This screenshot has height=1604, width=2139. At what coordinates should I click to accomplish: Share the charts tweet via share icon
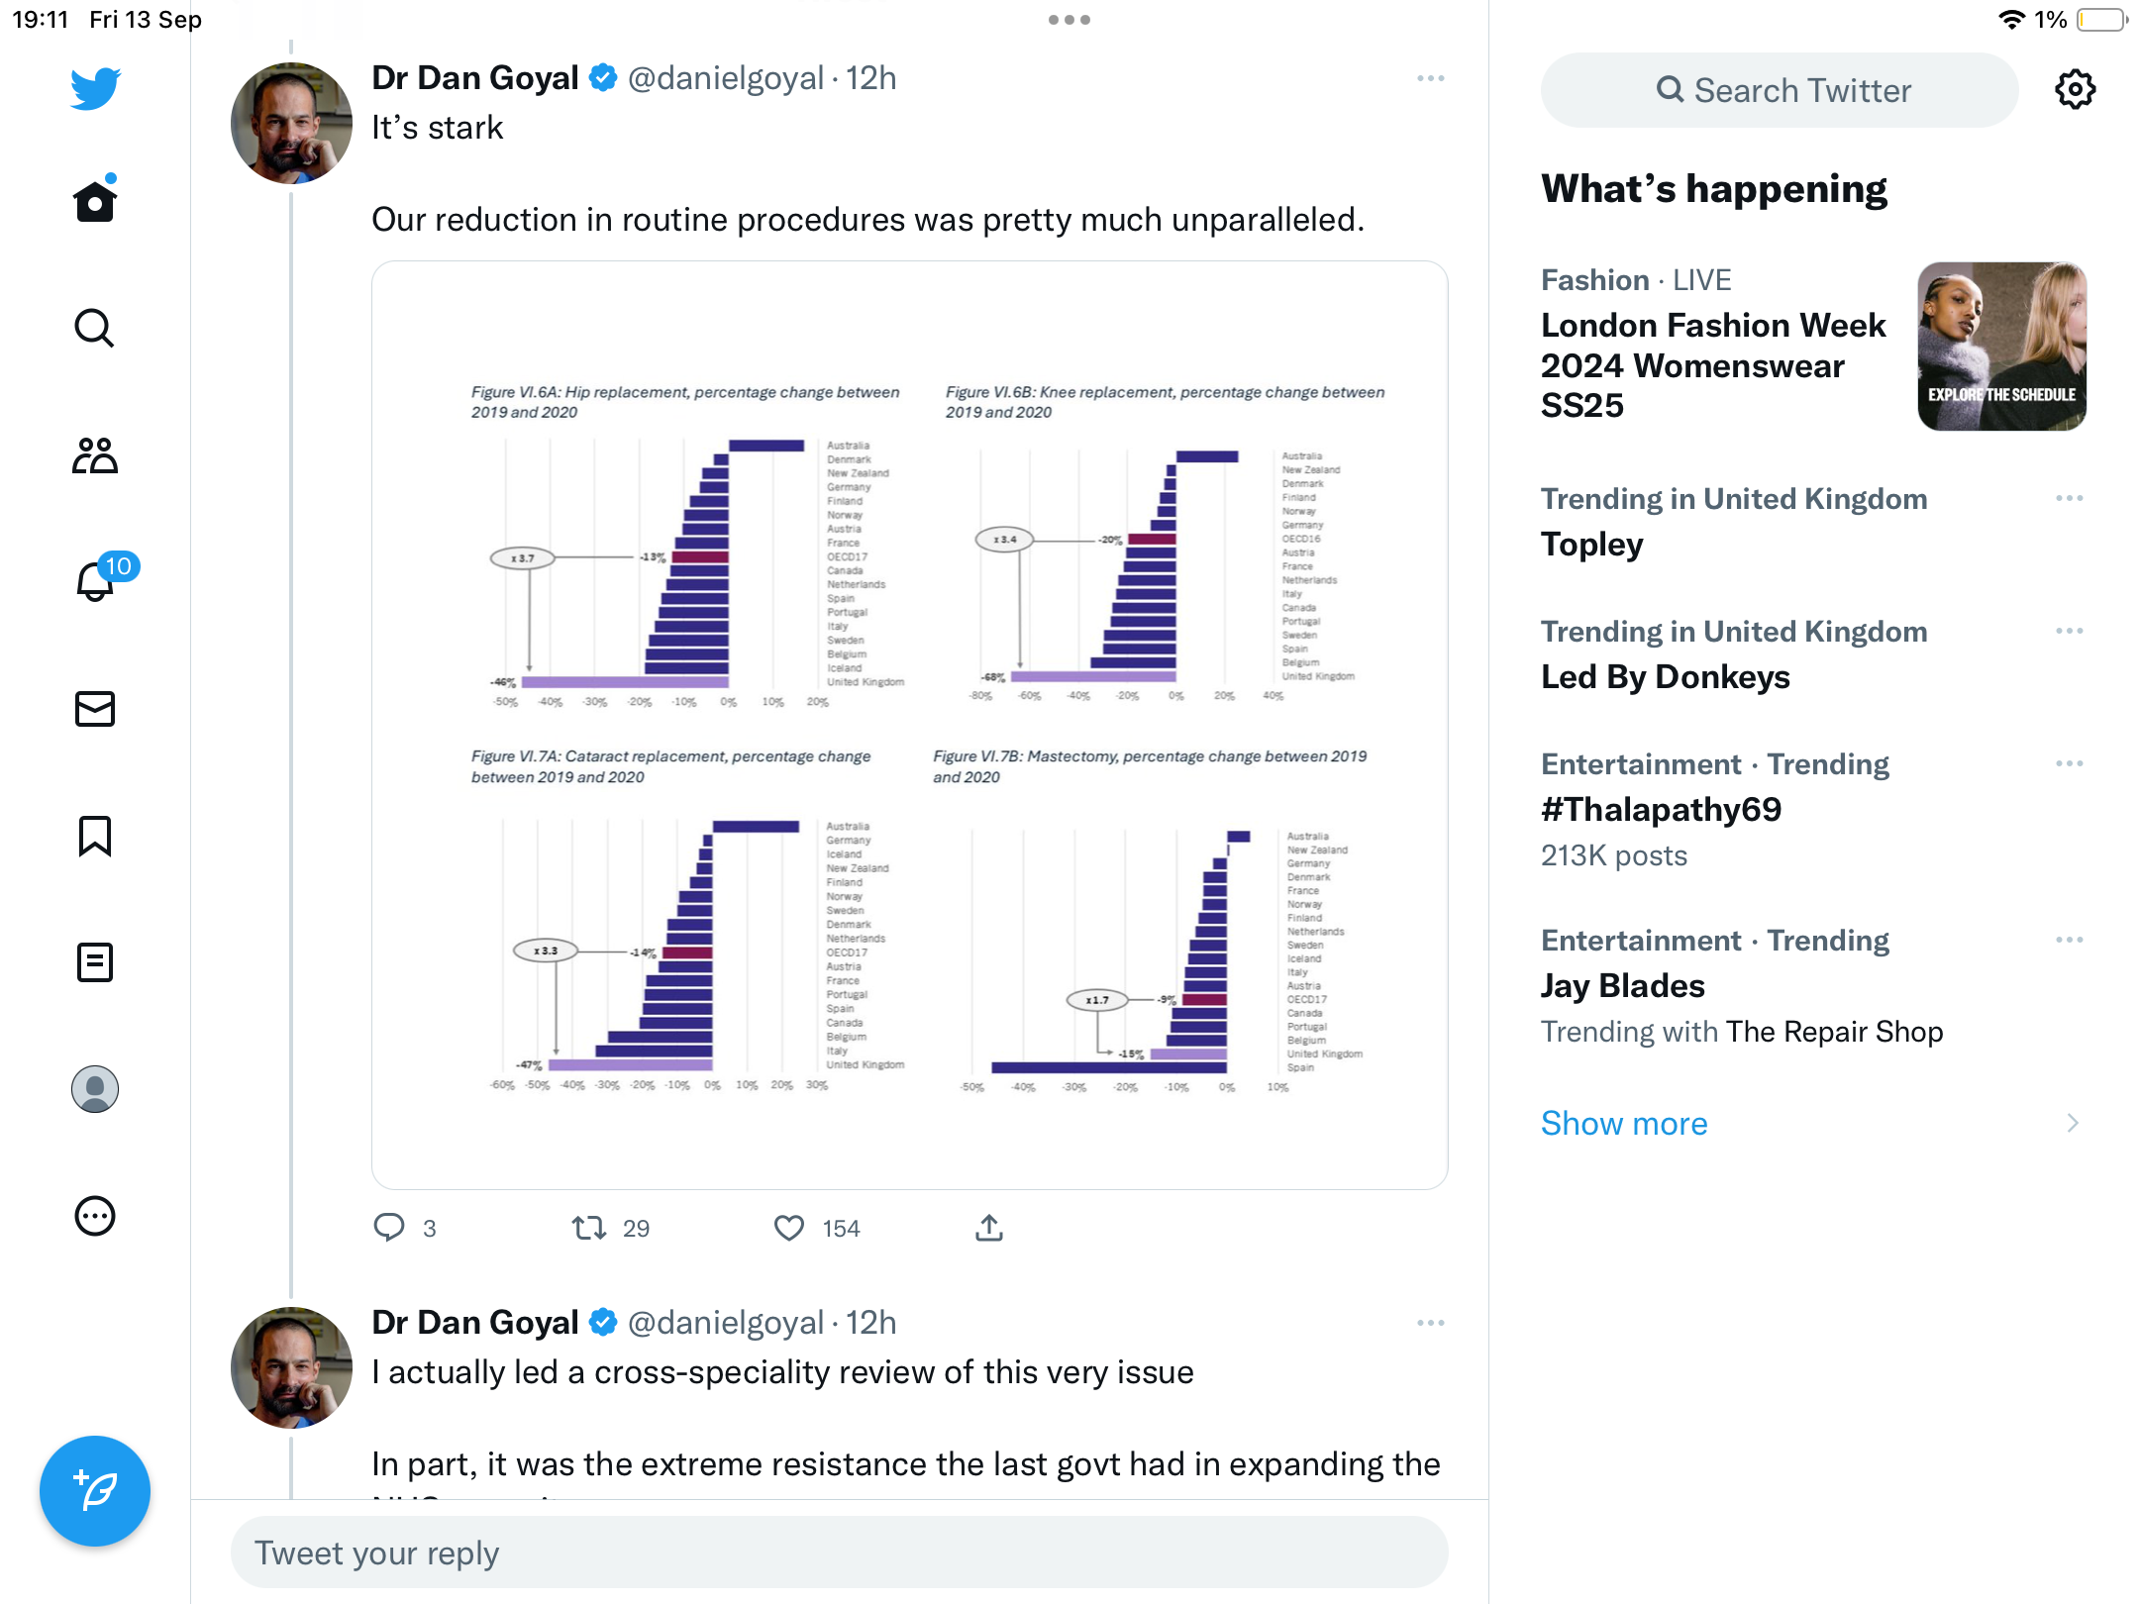989,1228
